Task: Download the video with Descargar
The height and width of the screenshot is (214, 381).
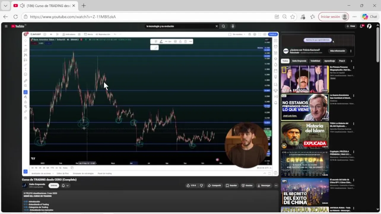Action: point(264,185)
